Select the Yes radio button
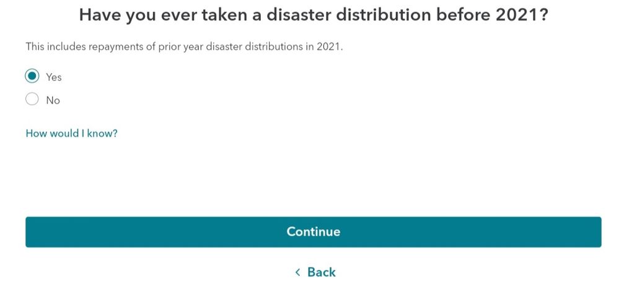619x307 pixels. point(32,76)
